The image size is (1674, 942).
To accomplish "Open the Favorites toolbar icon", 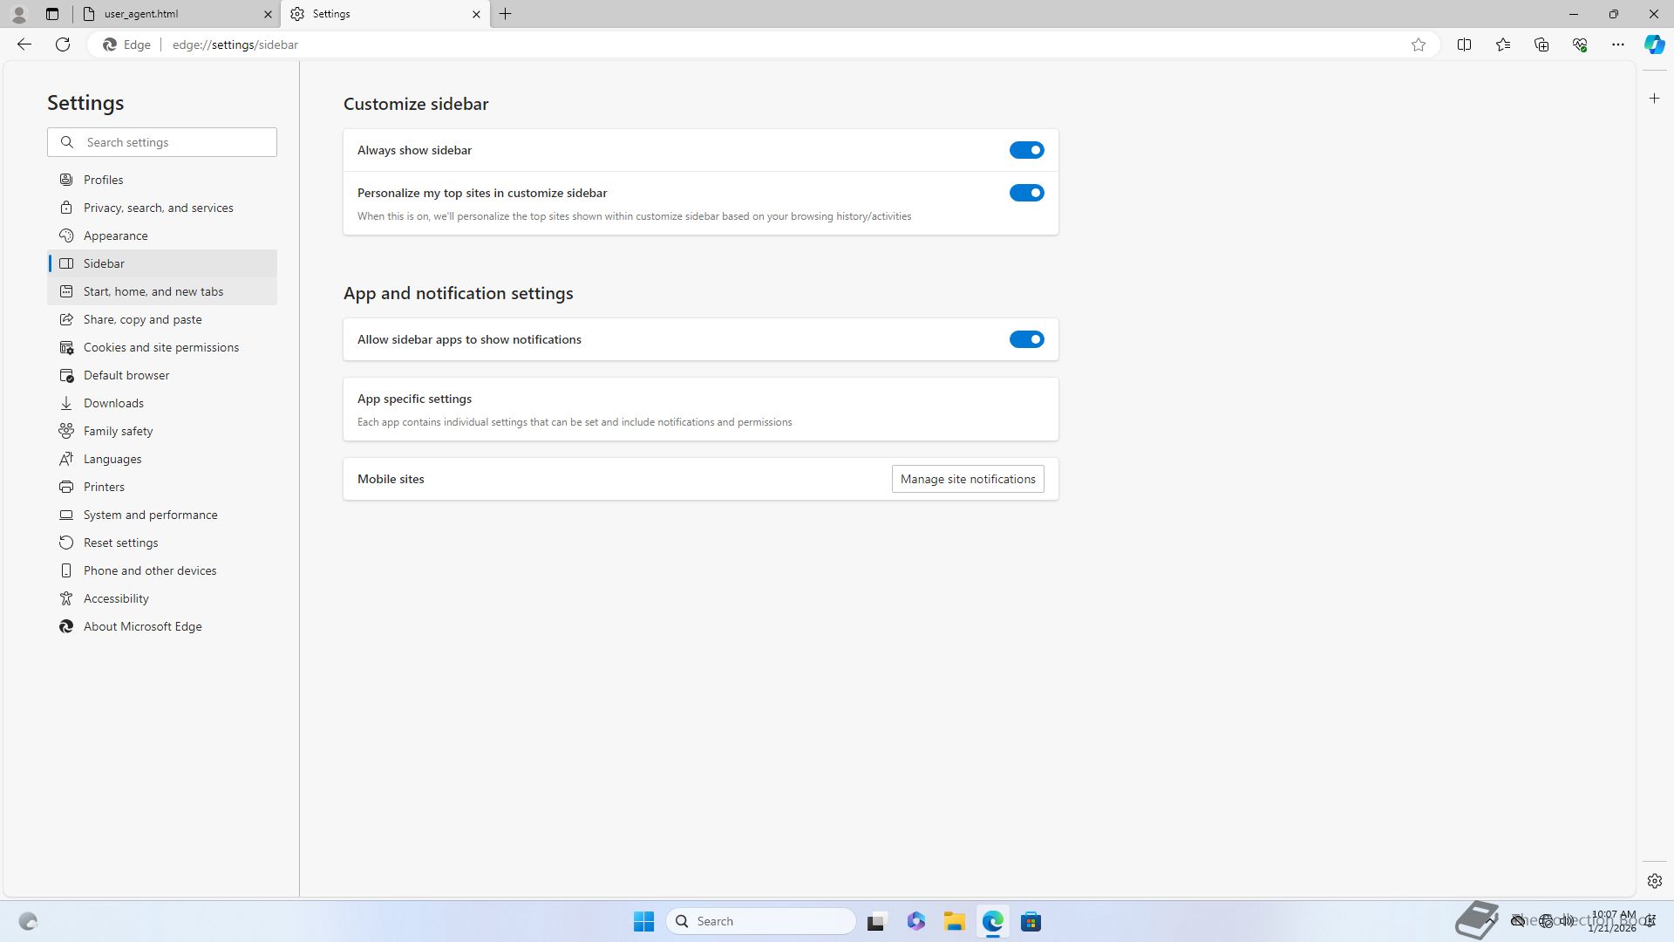I will tap(1502, 44).
